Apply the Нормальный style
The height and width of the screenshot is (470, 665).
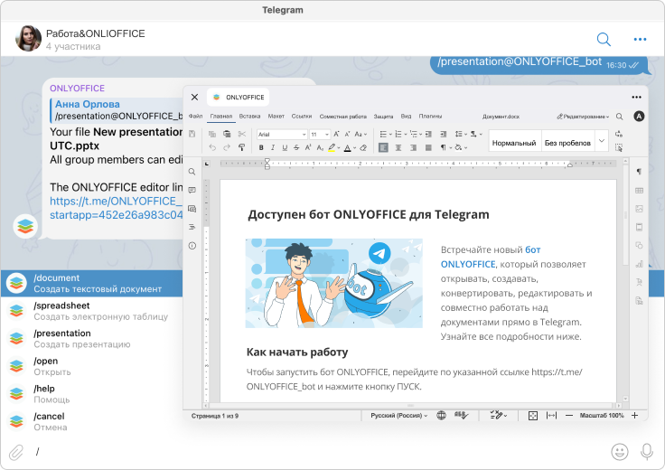click(x=514, y=143)
